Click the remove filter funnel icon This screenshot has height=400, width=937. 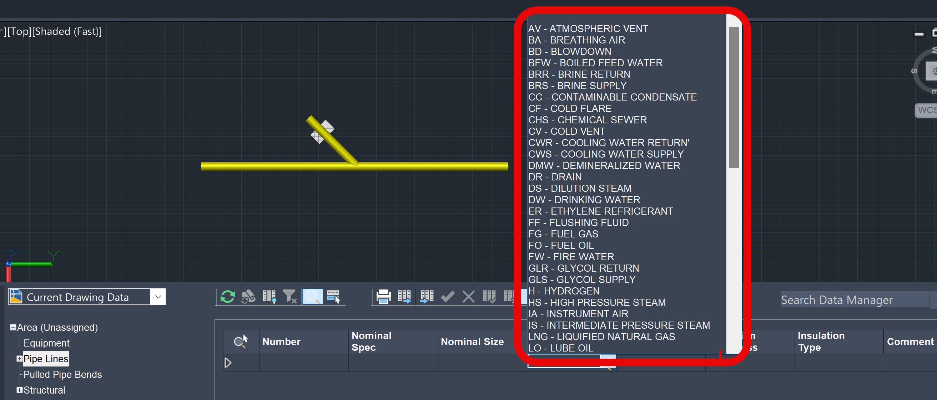click(290, 297)
